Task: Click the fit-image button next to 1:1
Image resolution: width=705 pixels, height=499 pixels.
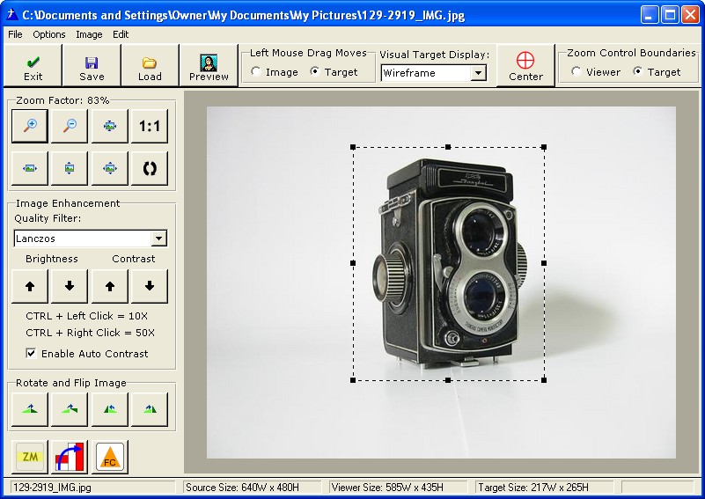Action: (x=110, y=126)
